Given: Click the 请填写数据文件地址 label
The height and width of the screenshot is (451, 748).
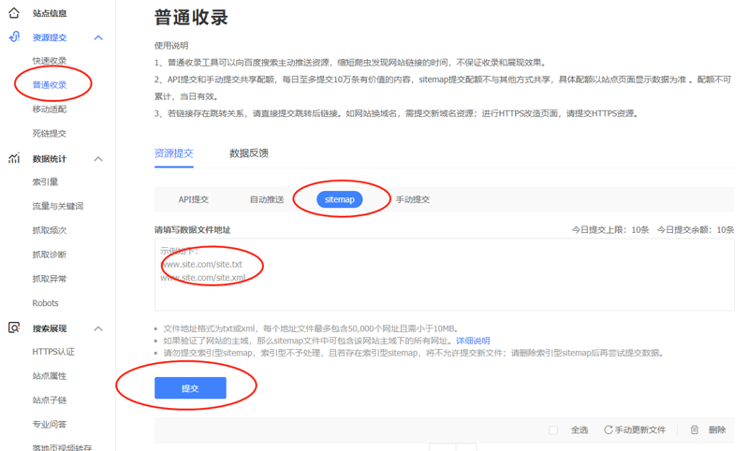Looking at the screenshot, I should 192,230.
